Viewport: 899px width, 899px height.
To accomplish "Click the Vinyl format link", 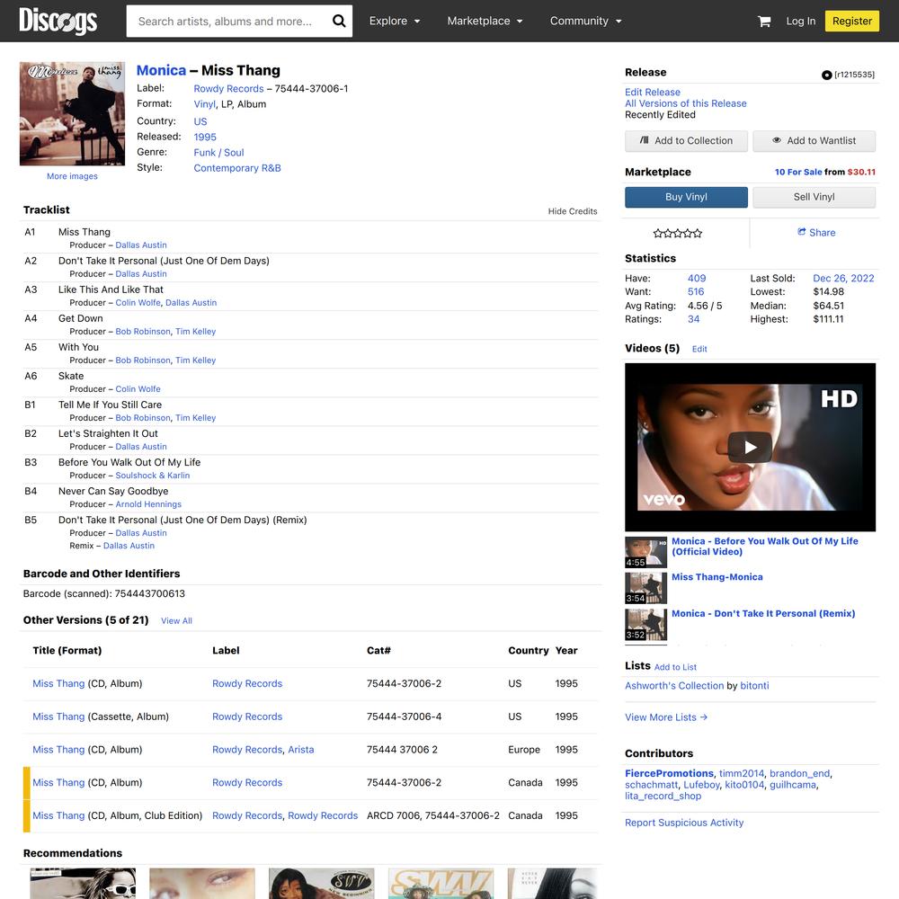I will point(205,104).
